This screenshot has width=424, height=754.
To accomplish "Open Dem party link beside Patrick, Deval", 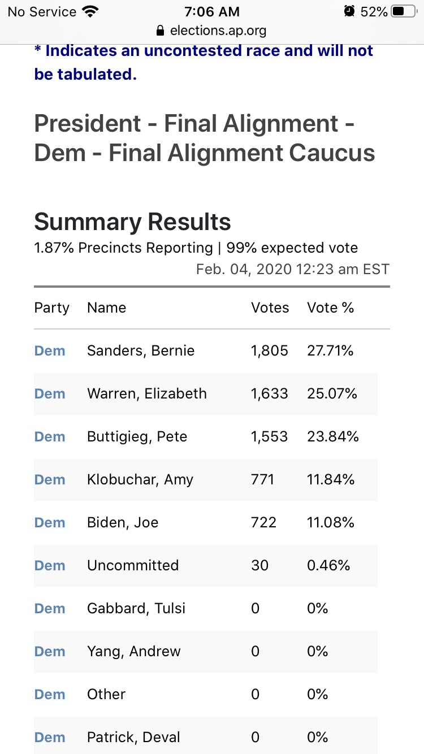I will (50, 738).
